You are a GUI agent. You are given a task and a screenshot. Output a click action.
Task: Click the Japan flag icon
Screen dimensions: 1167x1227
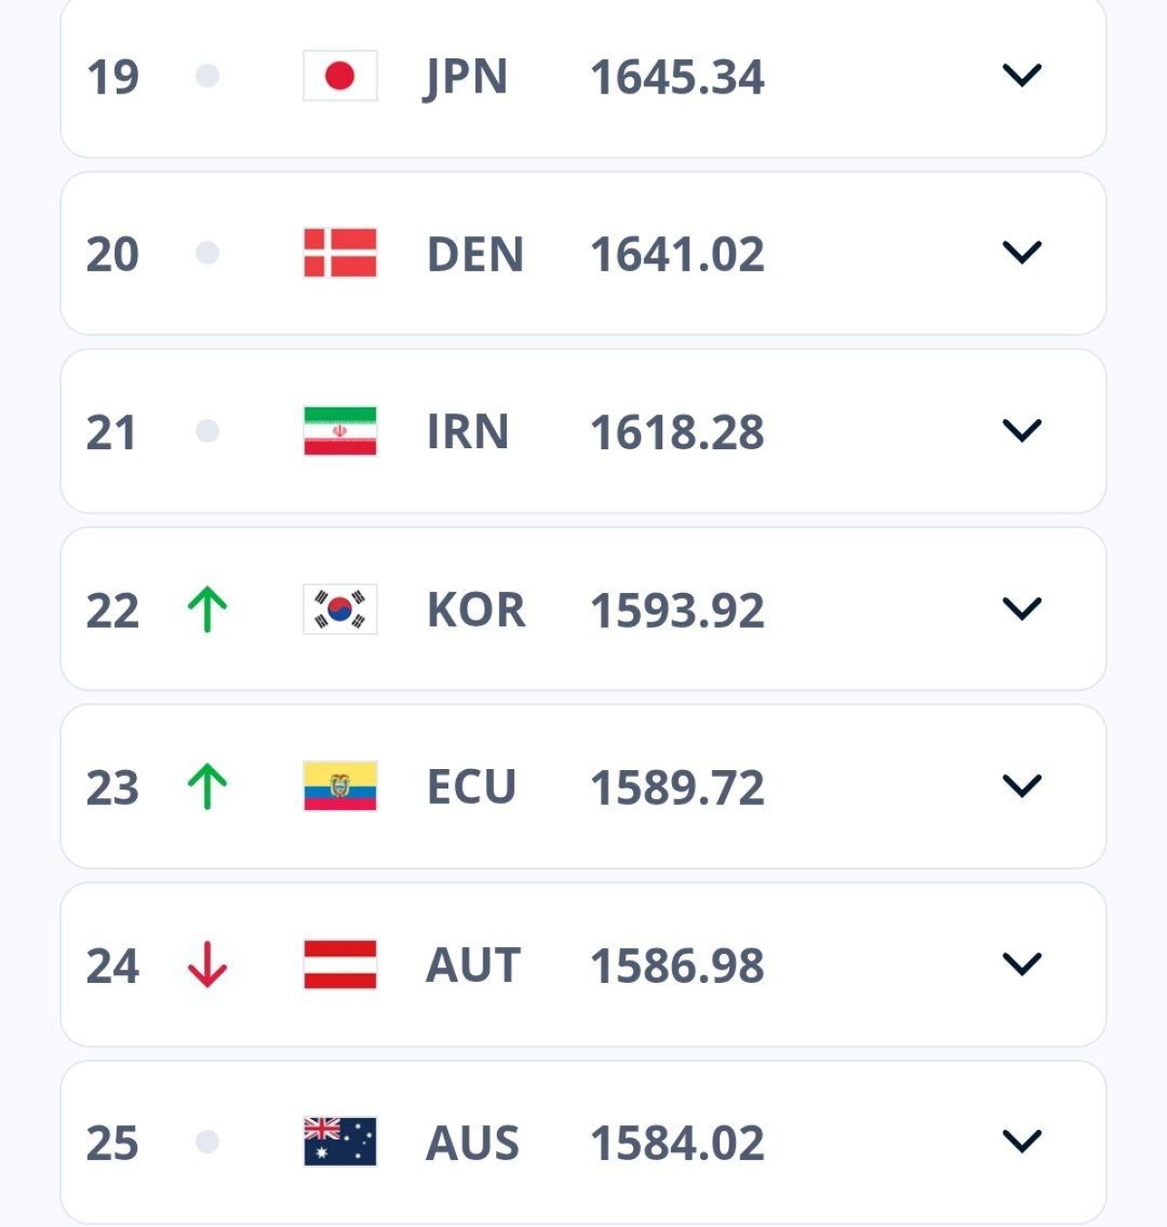(339, 76)
